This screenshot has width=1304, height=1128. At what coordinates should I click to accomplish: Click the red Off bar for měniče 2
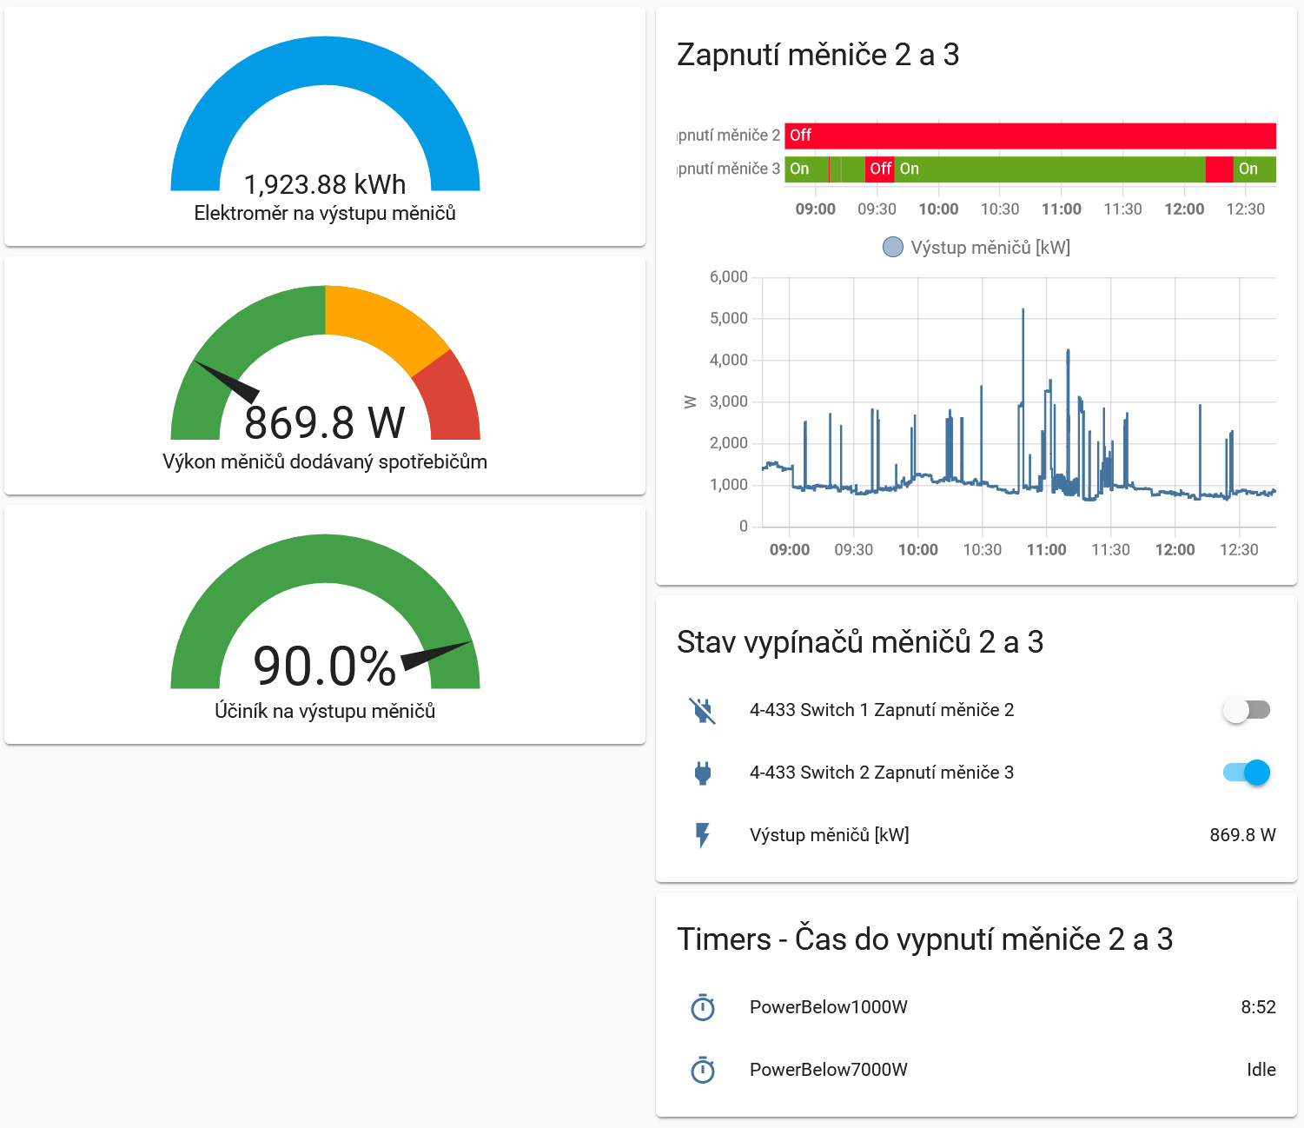[x=1029, y=136]
